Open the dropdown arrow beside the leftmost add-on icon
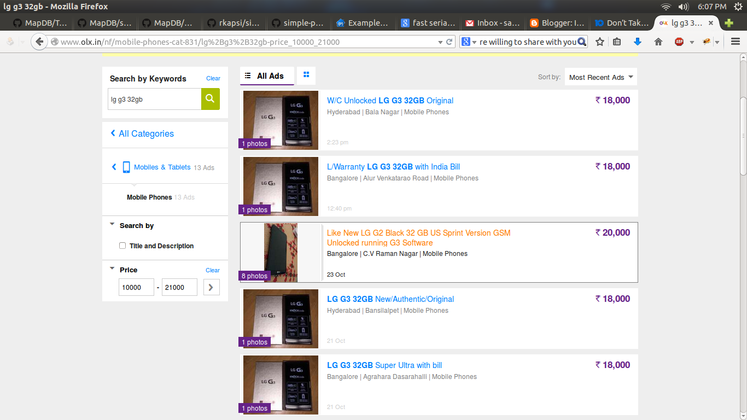The height and width of the screenshot is (420, 747). click(22, 42)
